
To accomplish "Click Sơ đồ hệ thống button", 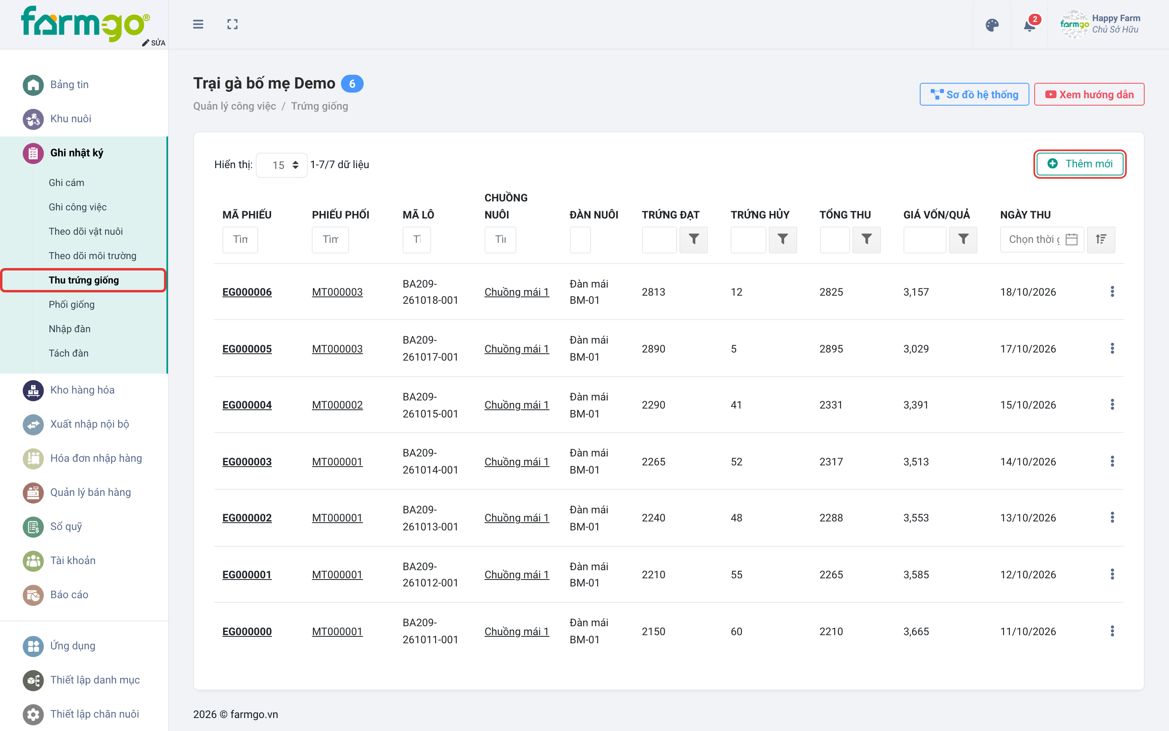I will coord(974,94).
